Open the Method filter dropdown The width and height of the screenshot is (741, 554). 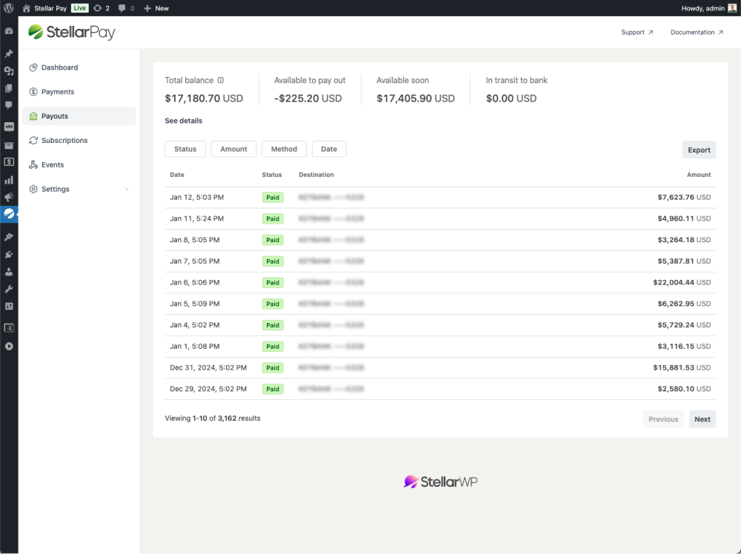coord(284,150)
